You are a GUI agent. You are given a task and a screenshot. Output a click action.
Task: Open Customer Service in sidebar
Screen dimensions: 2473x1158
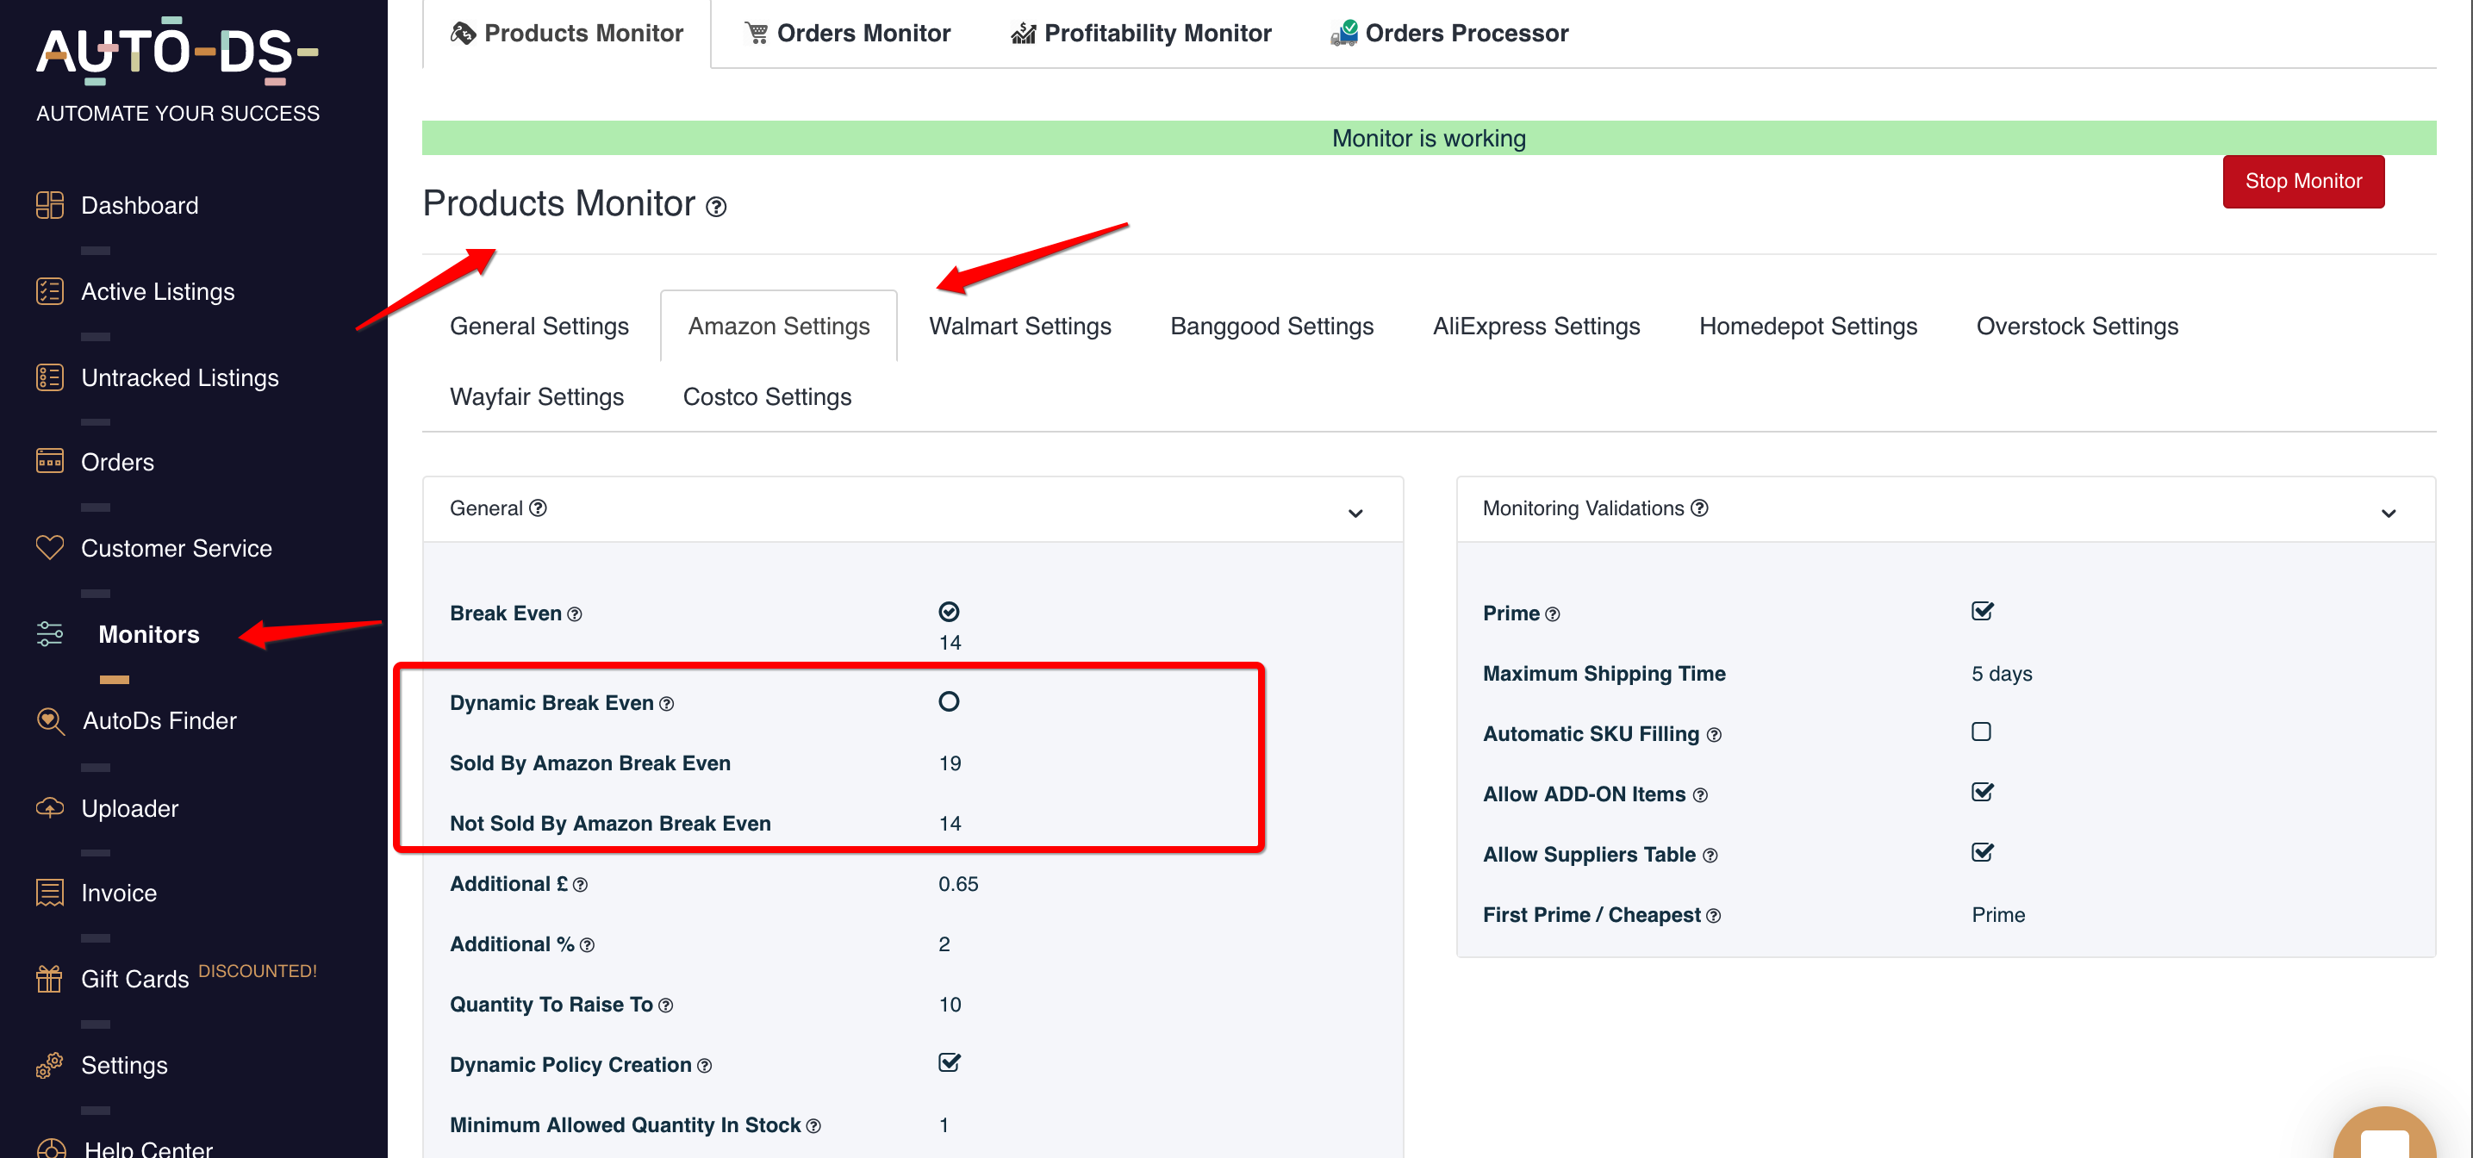[x=177, y=548]
